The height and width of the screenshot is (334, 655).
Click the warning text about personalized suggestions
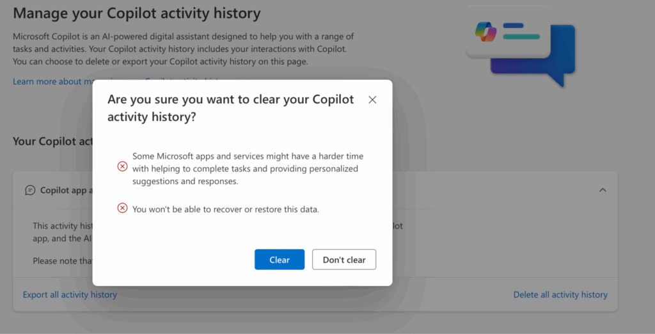pos(248,168)
